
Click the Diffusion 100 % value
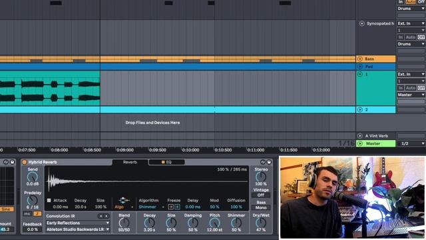[236, 207]
